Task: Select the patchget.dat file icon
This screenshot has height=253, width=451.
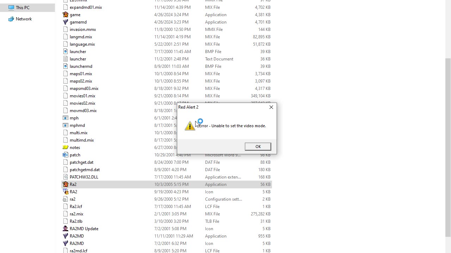Action: tap(66, 162)
